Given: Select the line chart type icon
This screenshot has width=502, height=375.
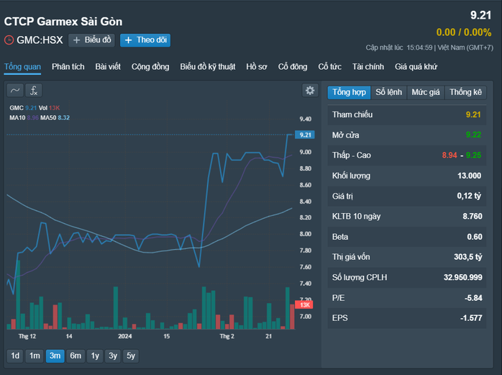Looking at the screenshot, I should (14, 91).
